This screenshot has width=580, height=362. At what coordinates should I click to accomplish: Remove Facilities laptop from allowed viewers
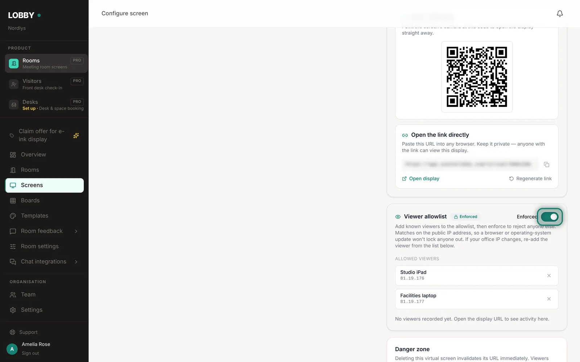(x=549, y=299)
